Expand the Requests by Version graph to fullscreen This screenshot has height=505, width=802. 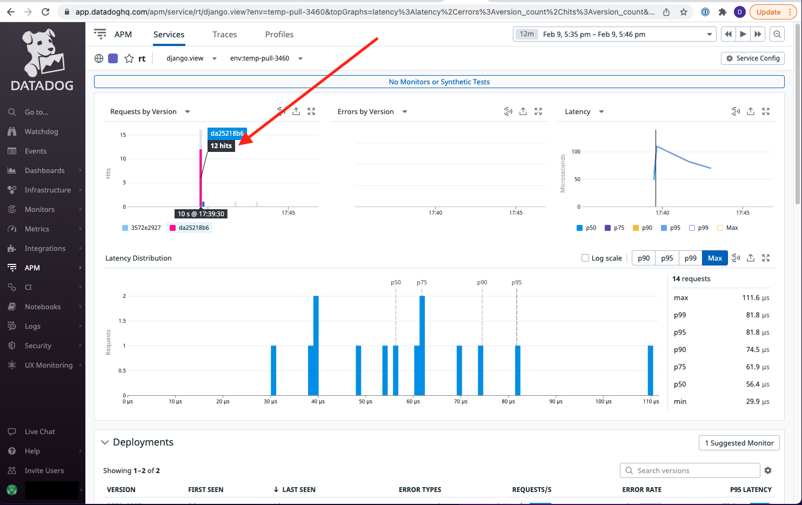(x=311, y=111)
